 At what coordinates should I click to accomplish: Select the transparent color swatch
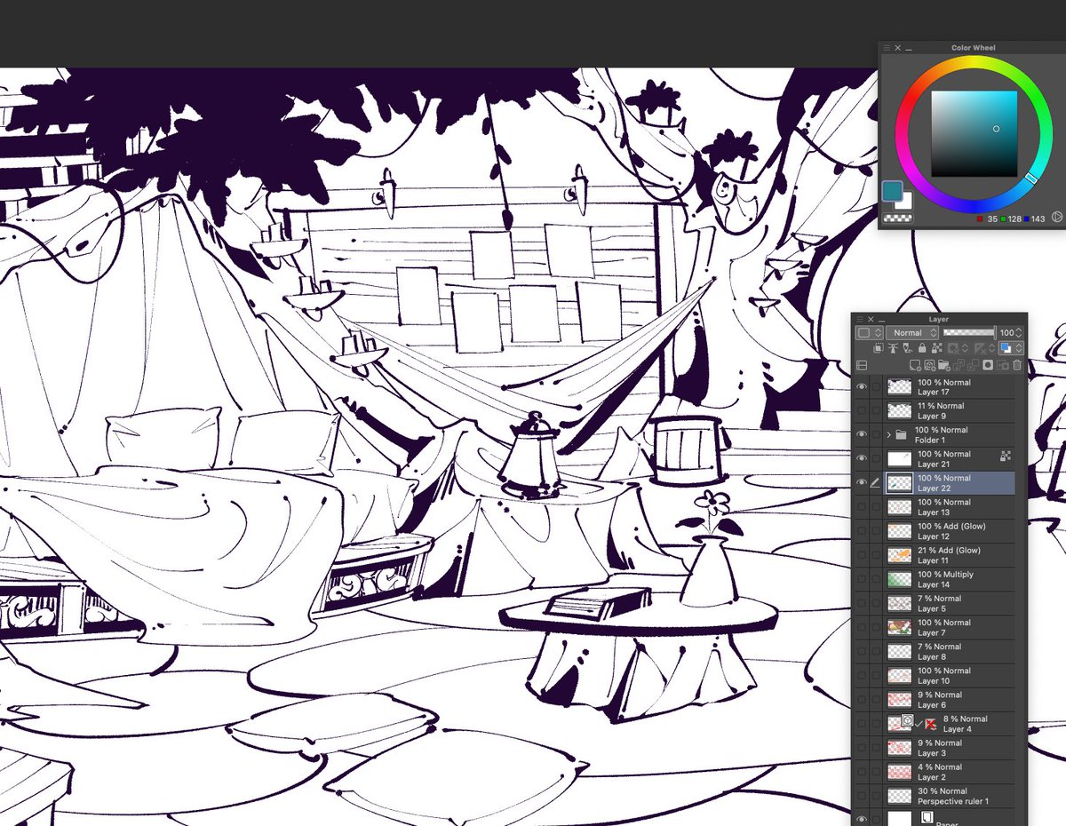pyautogui.click(x=898, y=218)
